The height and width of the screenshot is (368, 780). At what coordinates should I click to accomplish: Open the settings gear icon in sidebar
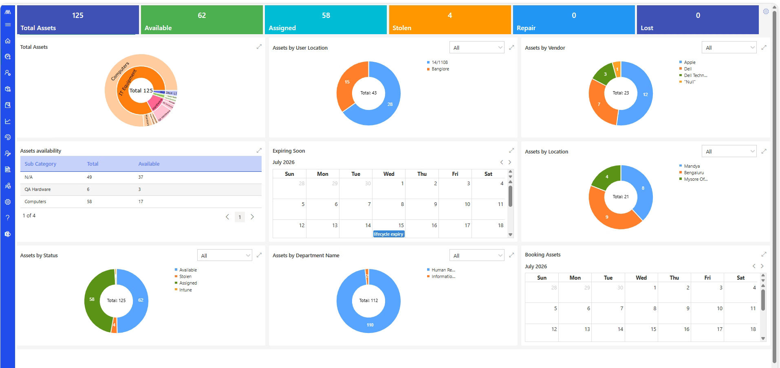pos(7,202)
